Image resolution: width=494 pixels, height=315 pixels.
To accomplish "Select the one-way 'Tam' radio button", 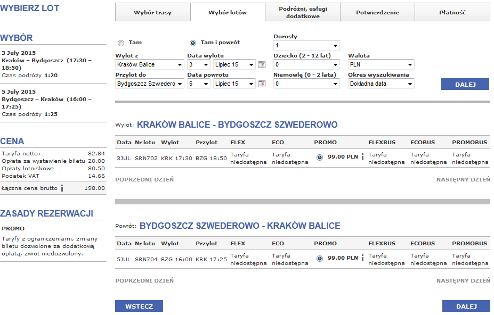I will pyautogui.click(x=121, y=43).
